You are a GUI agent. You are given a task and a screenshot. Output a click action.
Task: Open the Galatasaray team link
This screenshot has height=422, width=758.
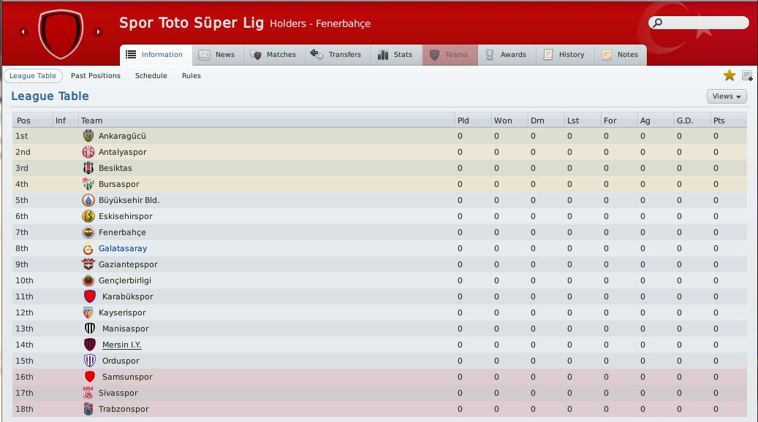click(123, 249)
